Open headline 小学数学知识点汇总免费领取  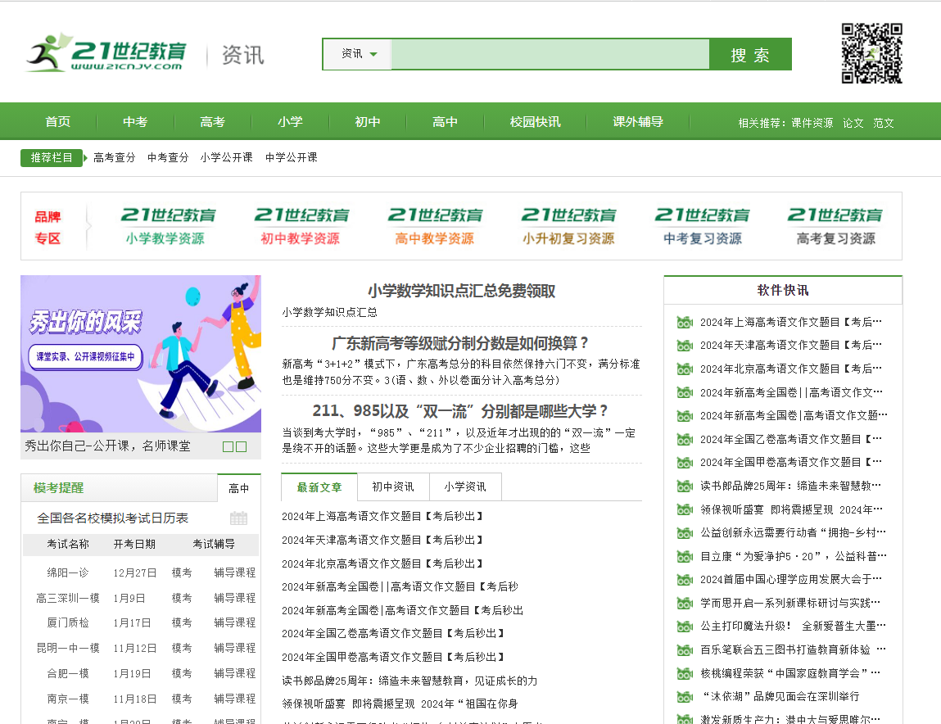462,292
